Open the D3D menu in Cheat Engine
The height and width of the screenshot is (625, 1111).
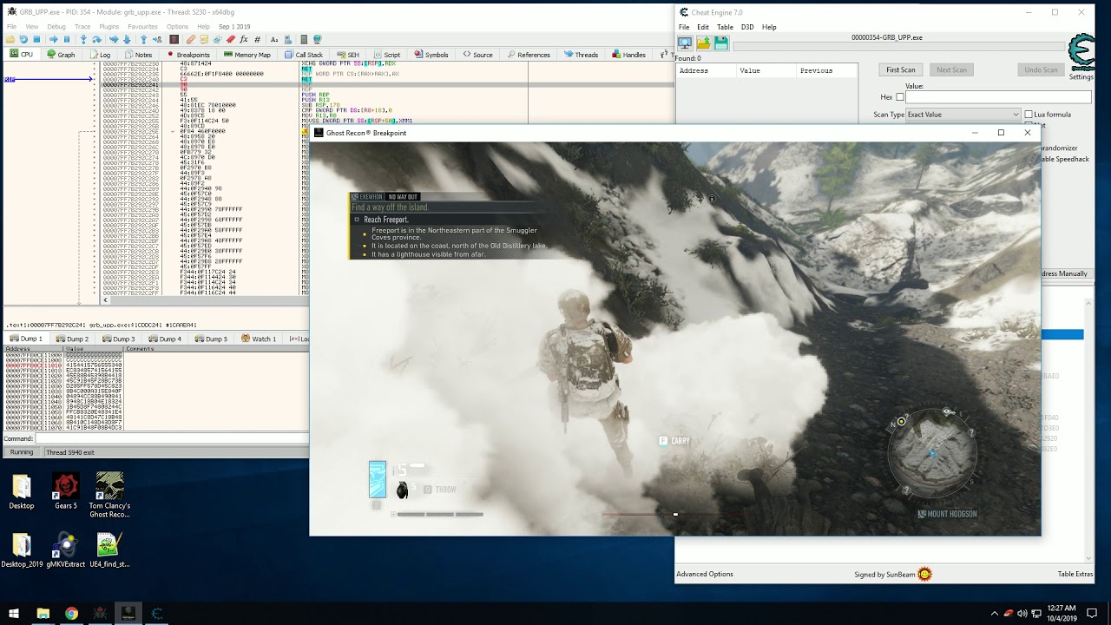747,27
